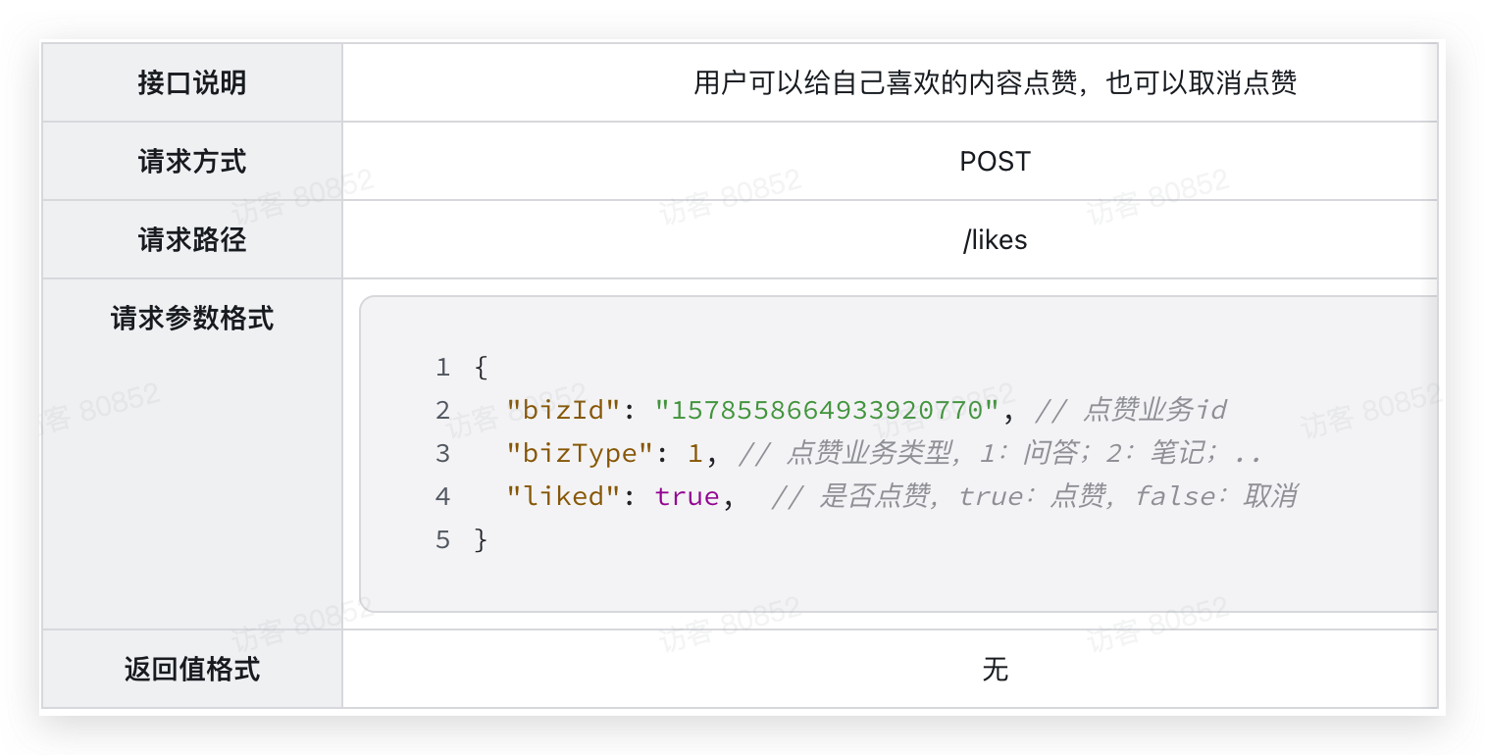Click the 请求参数格式 header cell
Image resolution: width=1485 pixels, height=755 pixels.
click(192, 454)
